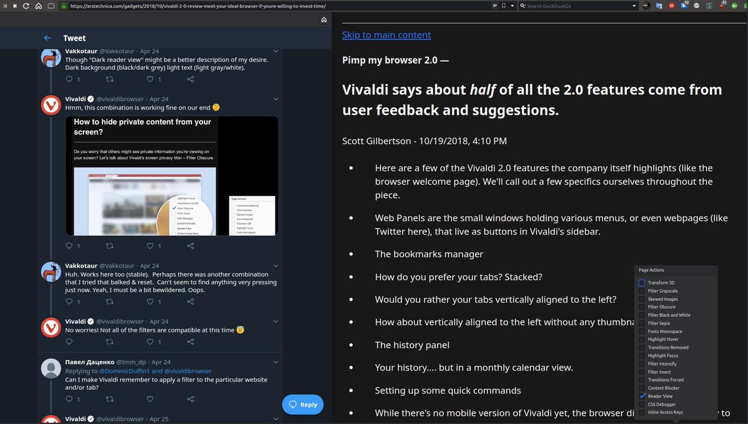Open Telegram from the system tray
748x424 pixels.
tap(684, 6)
